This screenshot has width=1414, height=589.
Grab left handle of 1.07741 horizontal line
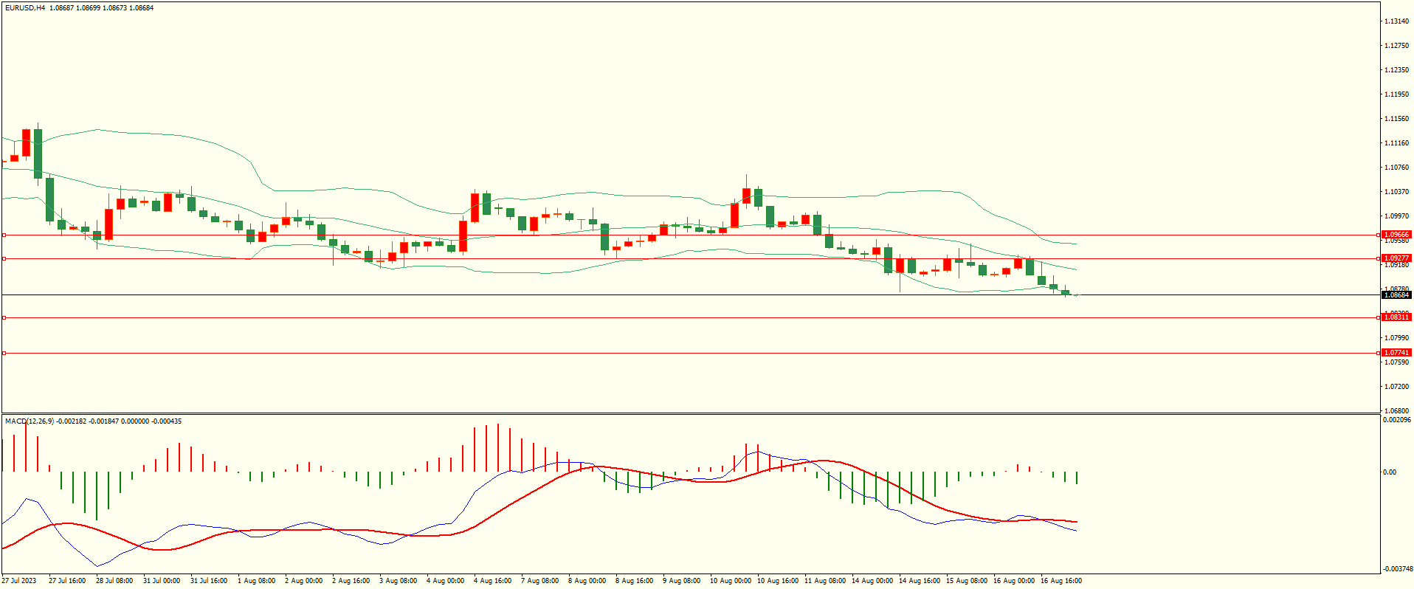tap(4, 353)
